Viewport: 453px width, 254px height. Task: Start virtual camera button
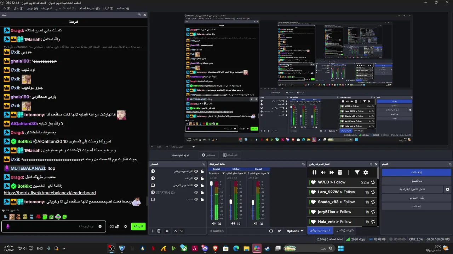tap(412, 189)
